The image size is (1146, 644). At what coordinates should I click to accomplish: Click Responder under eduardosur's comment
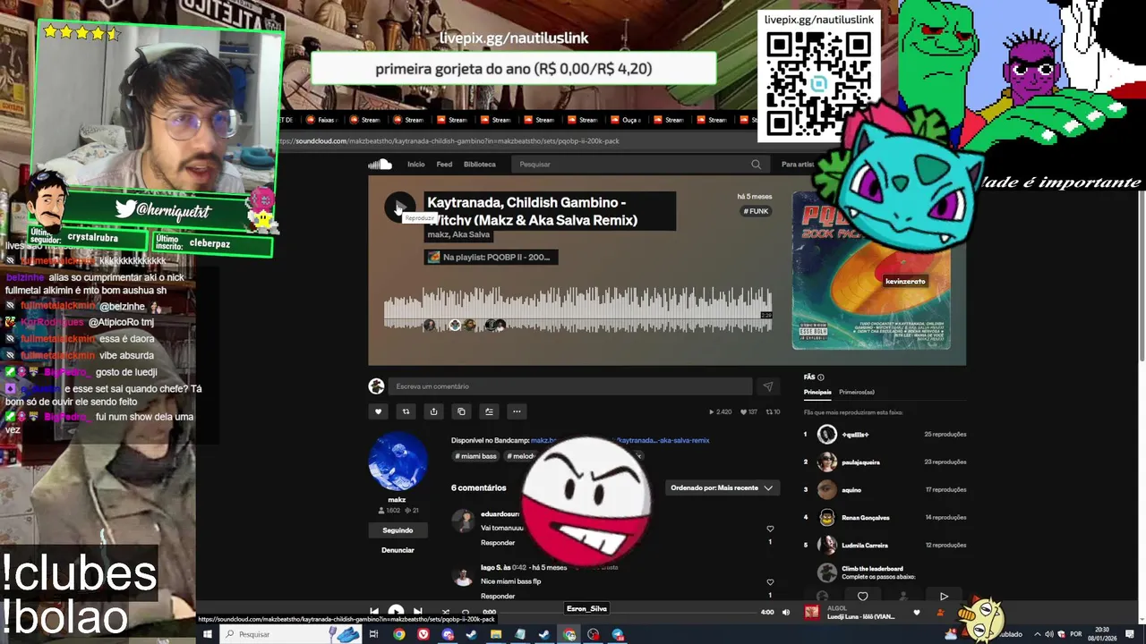tap(498, 543)
